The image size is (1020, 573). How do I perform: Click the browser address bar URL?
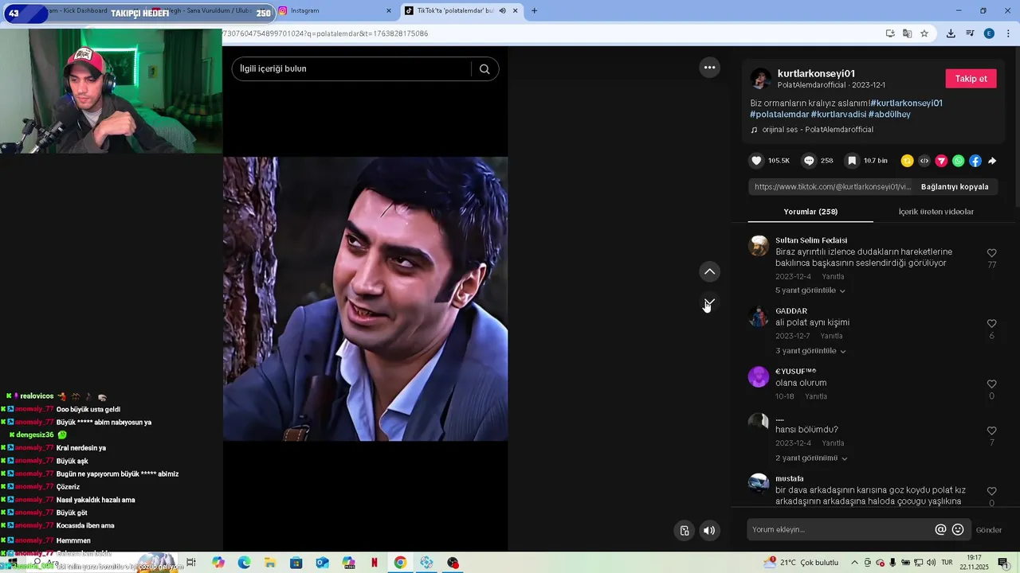click(325, 33)
